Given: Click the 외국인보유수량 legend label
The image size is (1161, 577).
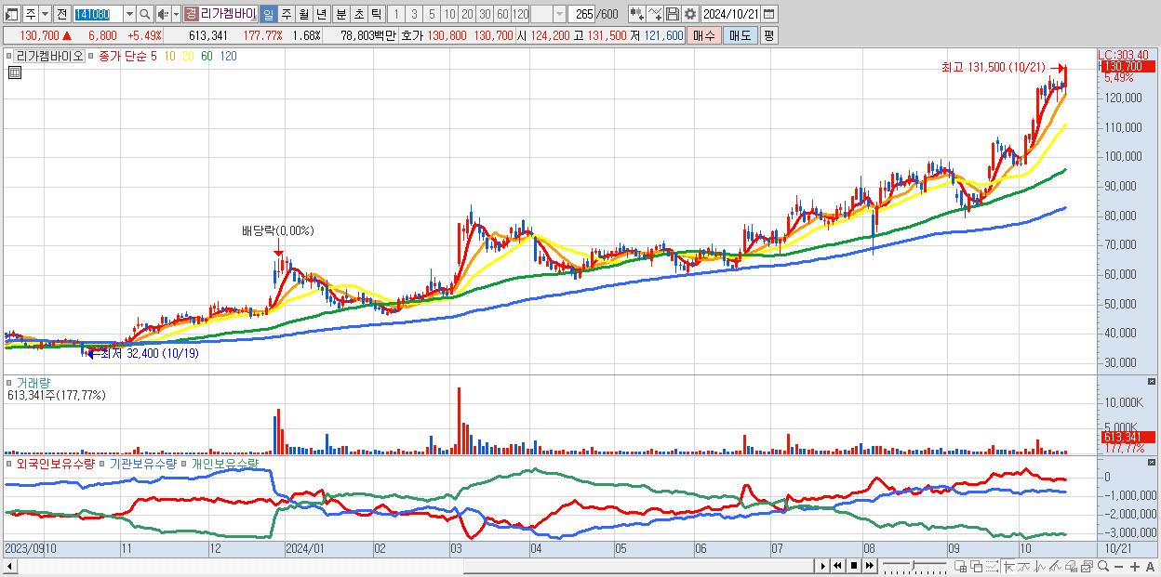Looking at the screenshot, I should coord(56,463).
